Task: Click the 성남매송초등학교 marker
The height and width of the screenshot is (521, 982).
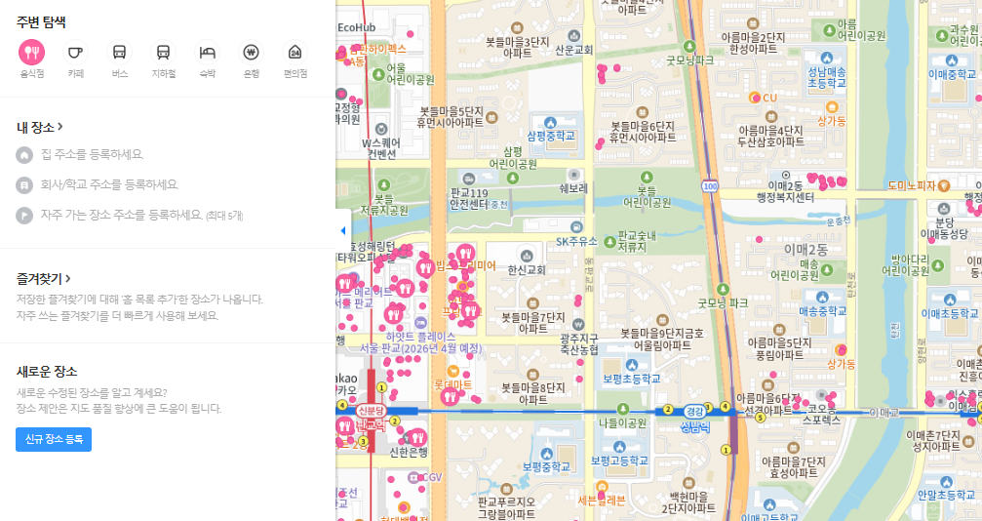Action: pos(827,59)
